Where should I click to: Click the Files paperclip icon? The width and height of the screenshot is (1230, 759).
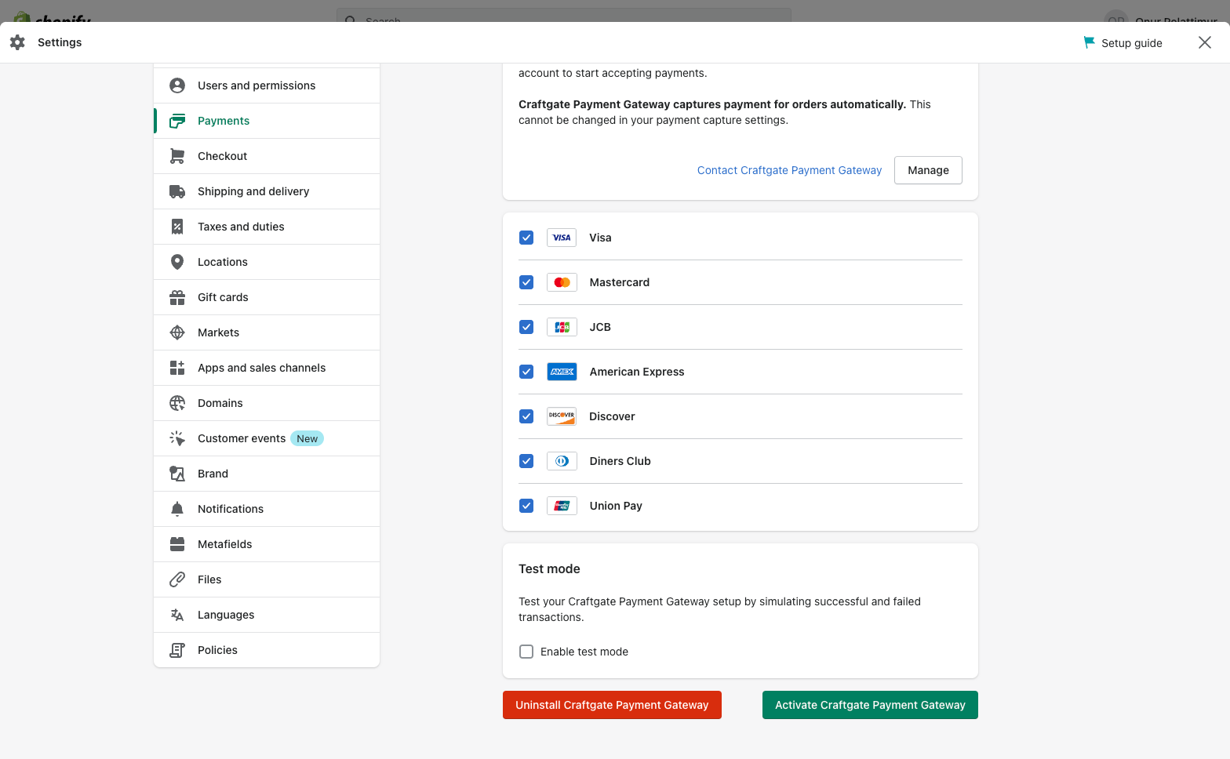(x=177, y=579)
